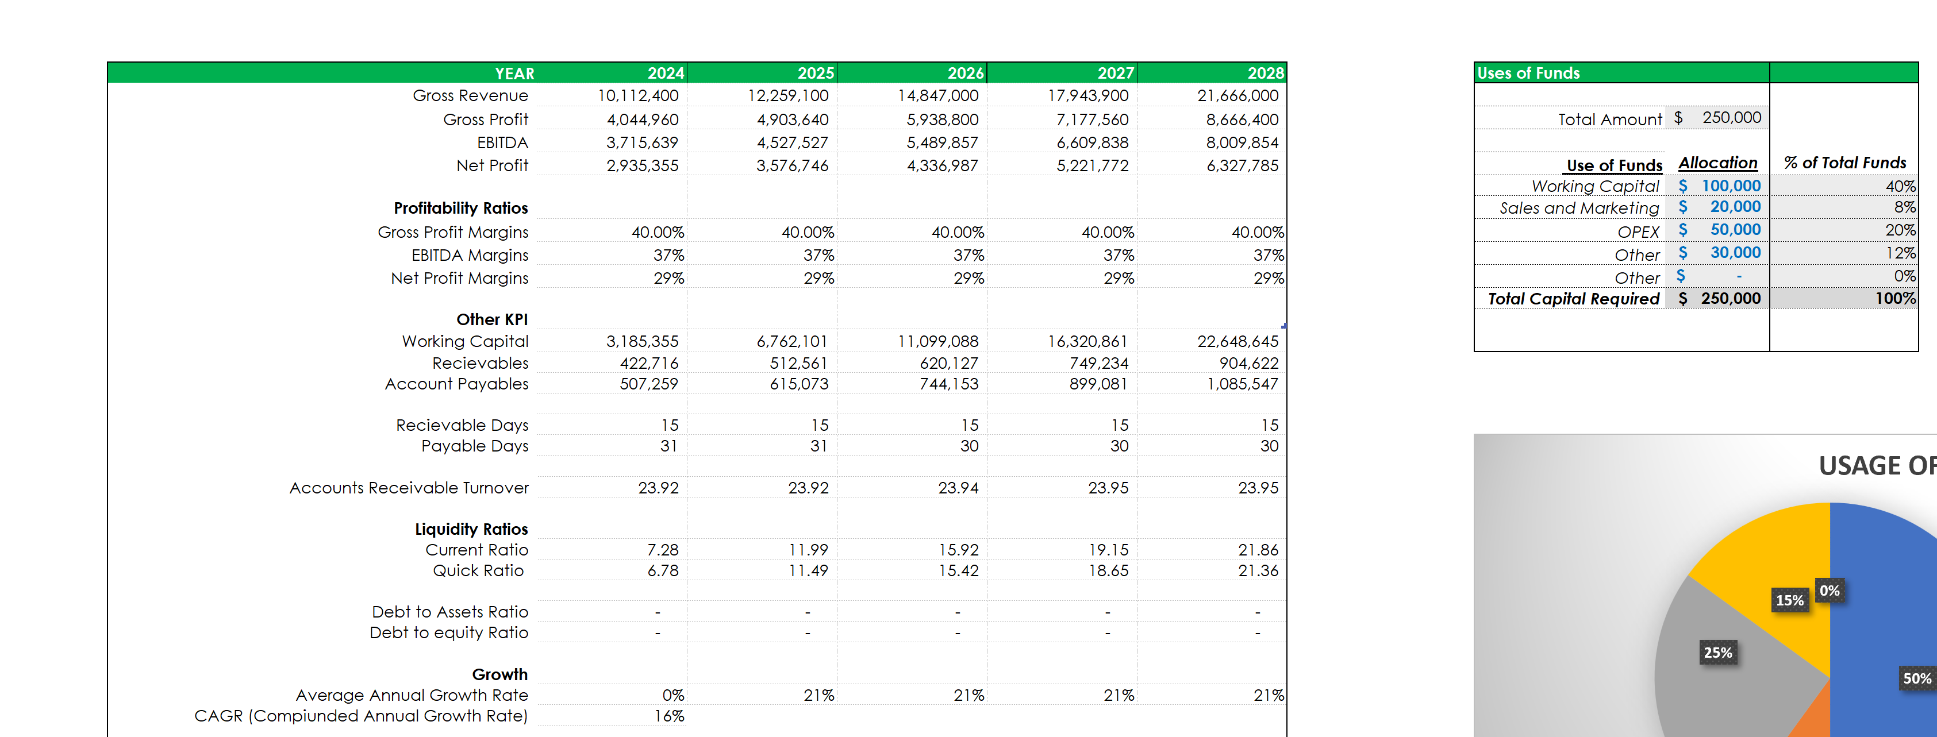Select the 0% pie data label
The width and height of the screenshot is (1937, 737).
click(x=1830, y=591)
